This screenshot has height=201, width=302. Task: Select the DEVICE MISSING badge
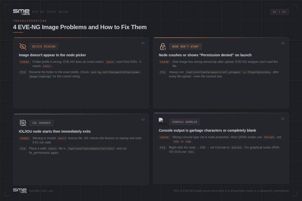pos(44,46)
